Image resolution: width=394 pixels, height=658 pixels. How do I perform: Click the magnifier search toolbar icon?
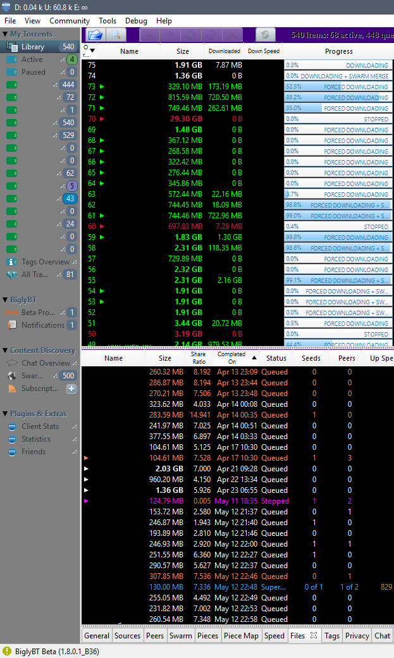point(116,35)
